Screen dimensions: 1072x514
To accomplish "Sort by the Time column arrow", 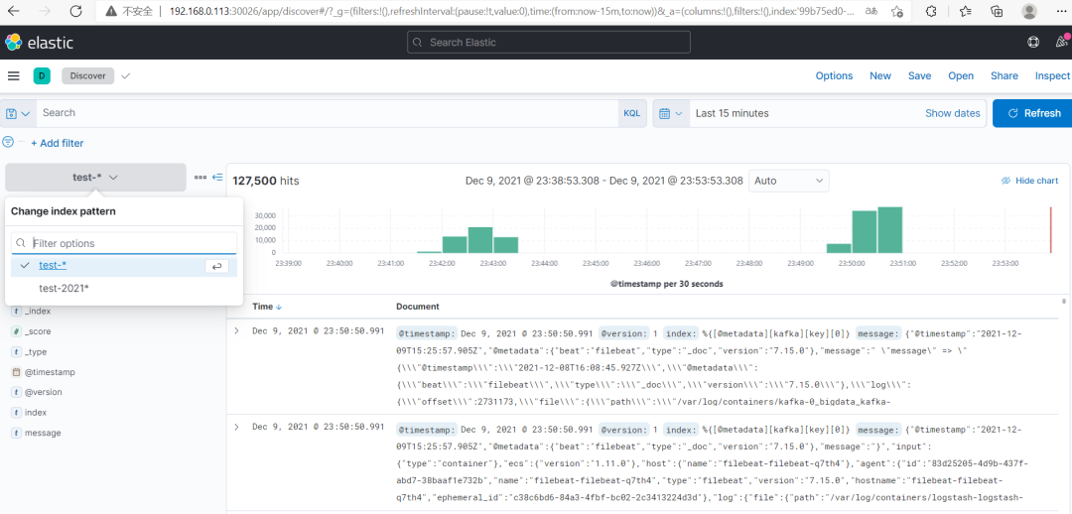I will (x=279, y=307).
